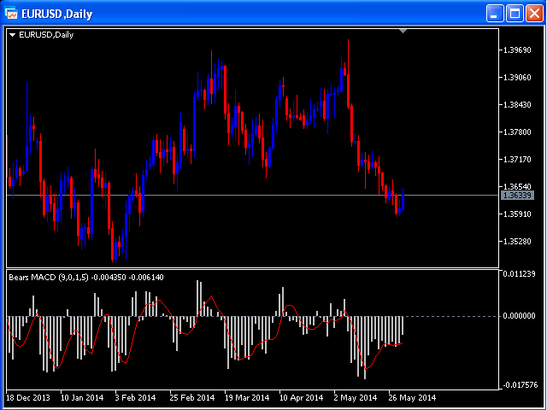Click the chart window icon in title bar
This screenshot has width=547, height=410.
coord(10,14)
